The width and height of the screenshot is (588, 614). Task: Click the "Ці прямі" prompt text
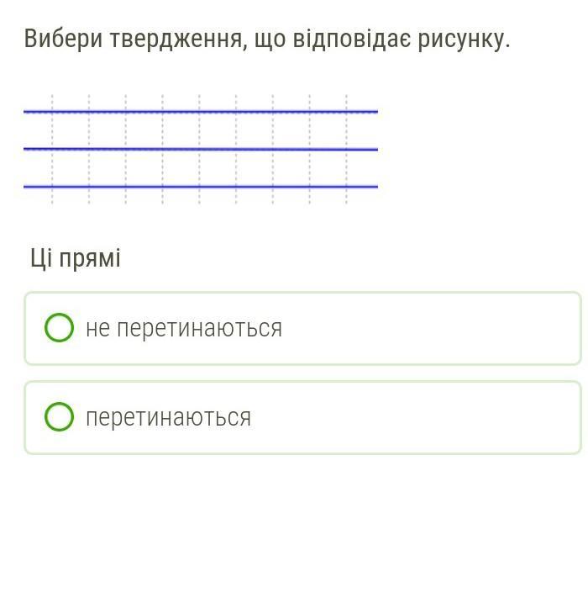point(76,258)
